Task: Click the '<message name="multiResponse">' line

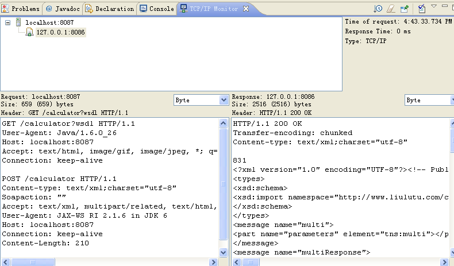Action: pyautogui.click(x=302, y=252)
